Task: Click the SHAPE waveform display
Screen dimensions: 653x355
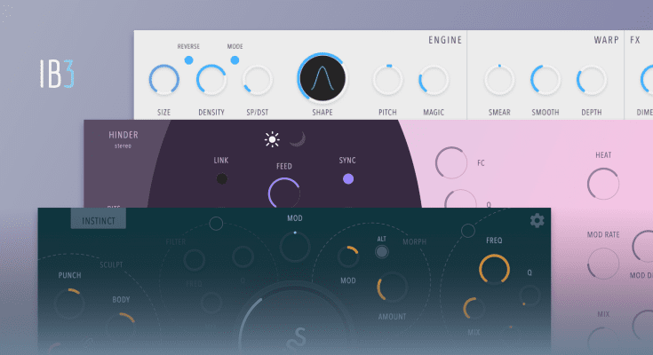Action: pyautogui.click(x=323, y=80)
